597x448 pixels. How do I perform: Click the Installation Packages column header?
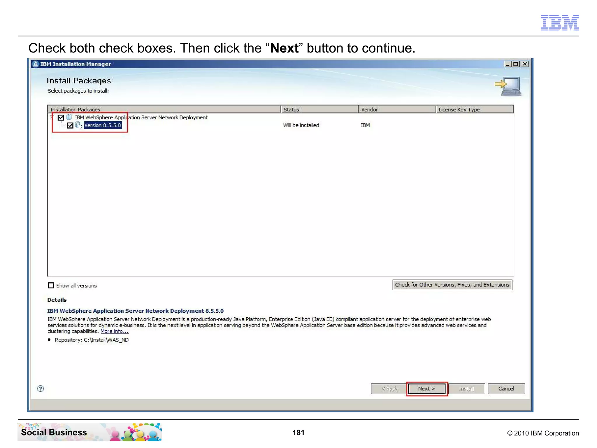tap(164, 109)
